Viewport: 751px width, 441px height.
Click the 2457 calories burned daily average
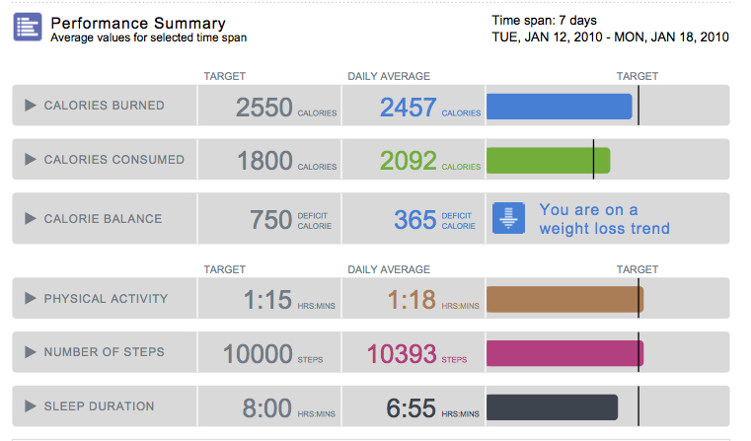click(x=409, y=107)
